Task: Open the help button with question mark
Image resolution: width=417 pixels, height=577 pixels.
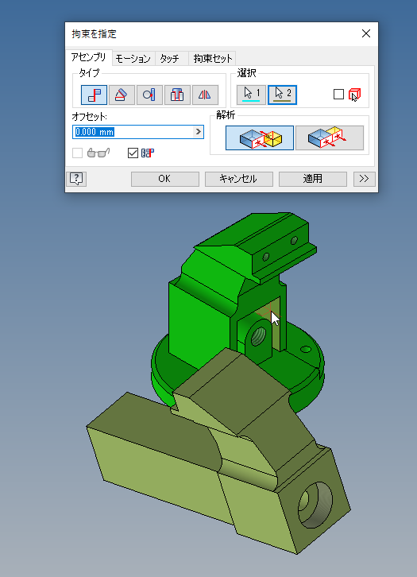Action: 76,179
